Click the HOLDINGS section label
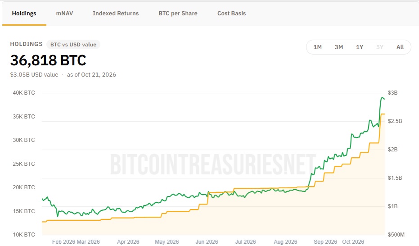The width and height of the screenshot is (419, 246). (26, 44)
